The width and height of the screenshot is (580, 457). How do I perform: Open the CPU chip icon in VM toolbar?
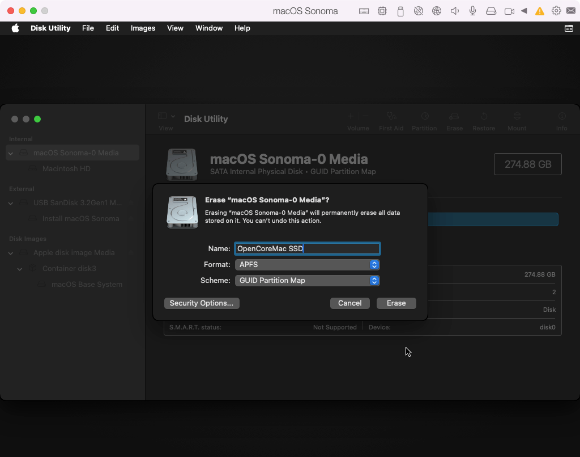382,11
